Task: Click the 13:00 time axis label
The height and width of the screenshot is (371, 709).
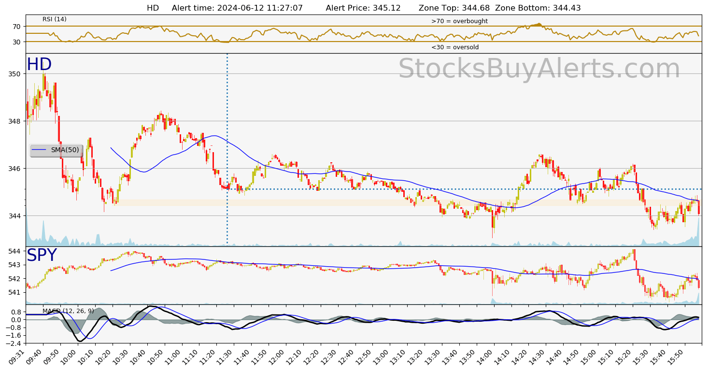Action: (x=382, y=357)
